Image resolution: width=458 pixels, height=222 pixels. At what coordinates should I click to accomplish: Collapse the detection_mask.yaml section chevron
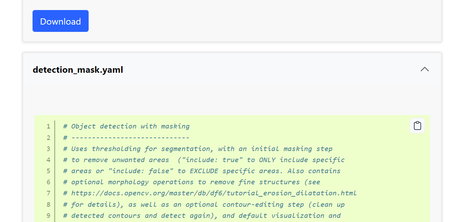(424, 69)
